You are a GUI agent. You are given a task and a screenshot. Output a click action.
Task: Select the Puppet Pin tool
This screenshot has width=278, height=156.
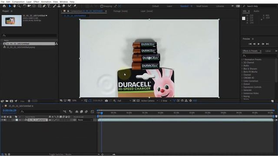pos(75,6)
